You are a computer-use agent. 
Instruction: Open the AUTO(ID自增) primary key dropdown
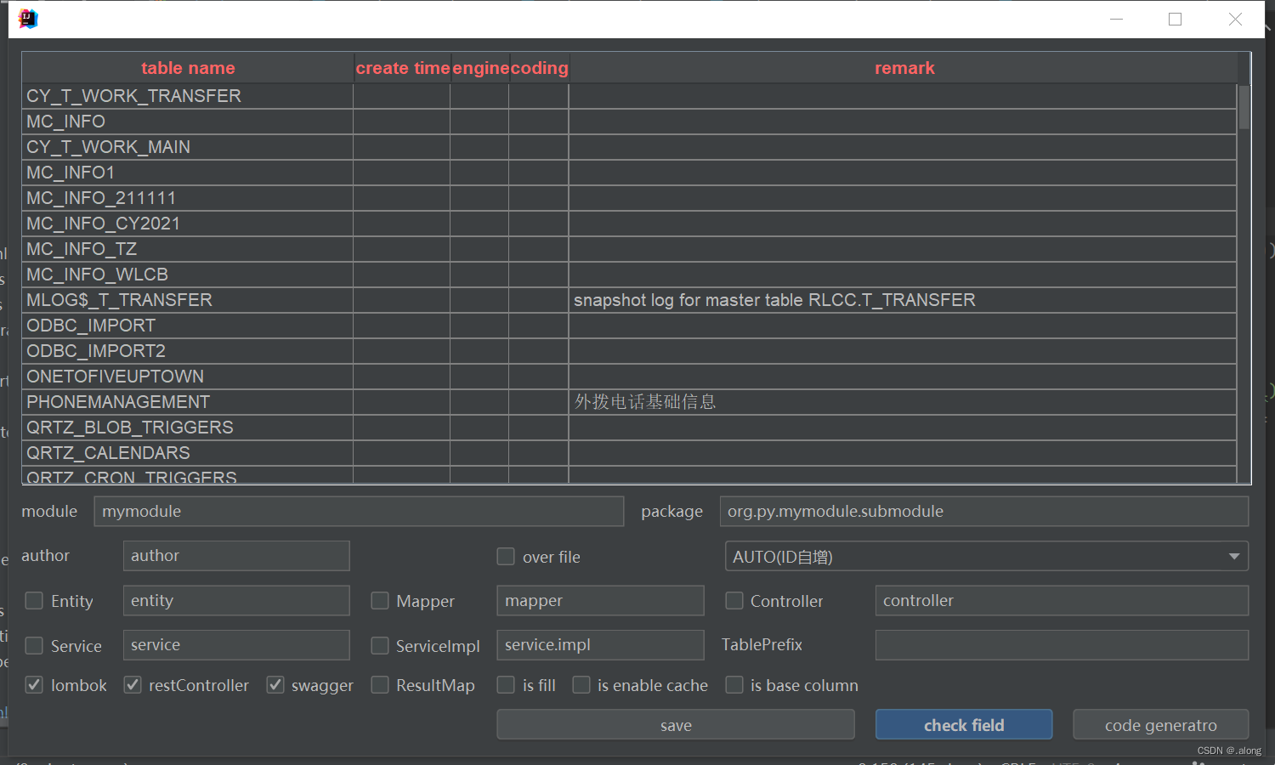point(1235,556)
